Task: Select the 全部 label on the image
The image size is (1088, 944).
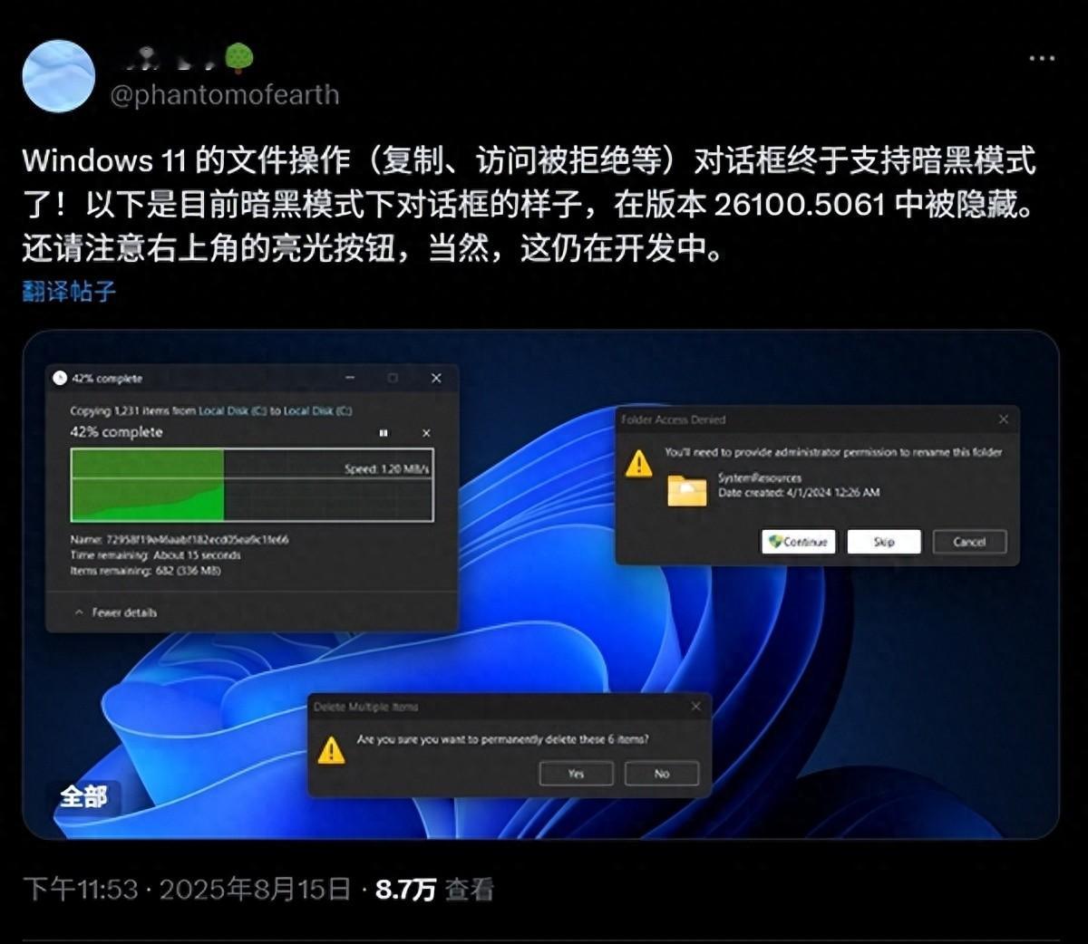Action: 83,797
